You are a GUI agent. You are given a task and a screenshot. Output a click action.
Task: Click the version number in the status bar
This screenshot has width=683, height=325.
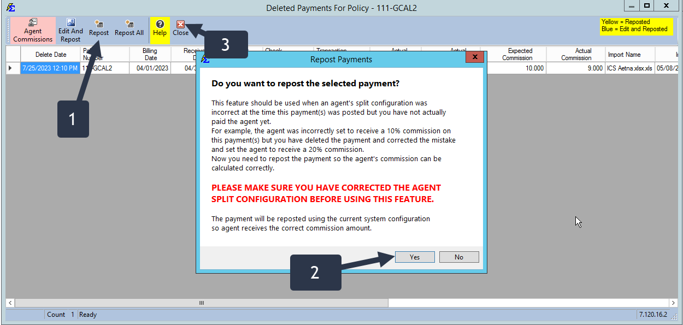[653, 315]
